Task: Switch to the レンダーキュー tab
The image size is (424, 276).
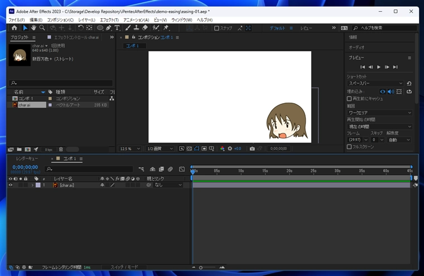Action: pos(27,158)
